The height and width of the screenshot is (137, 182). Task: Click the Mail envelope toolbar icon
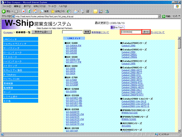76,11
